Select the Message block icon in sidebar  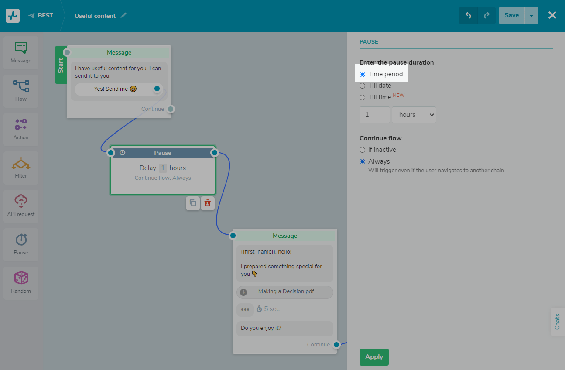[x=21, y=48]
